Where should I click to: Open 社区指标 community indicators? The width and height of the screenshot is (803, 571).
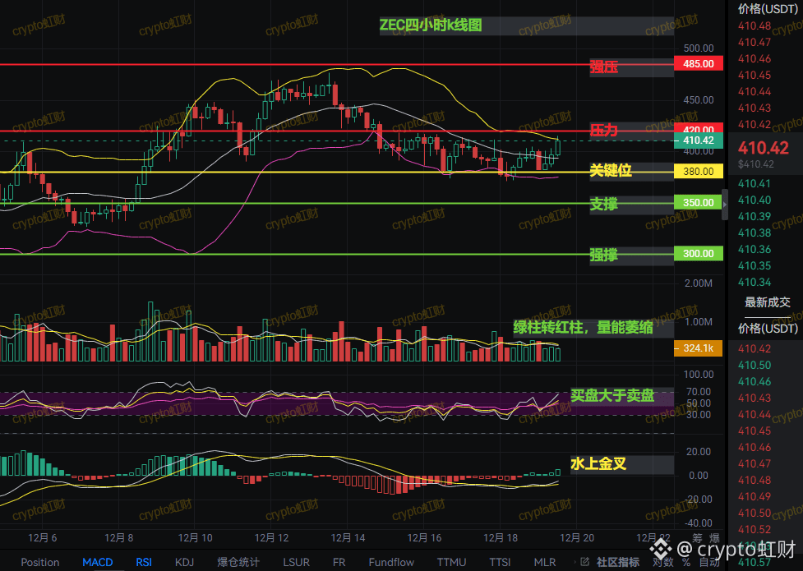pos(617,562)
